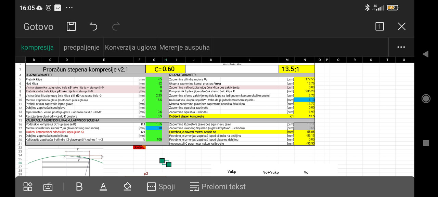Select the ULAZNI PARAMETRI header cell
The width and height of the screenshot is (438, 197).
39,75
